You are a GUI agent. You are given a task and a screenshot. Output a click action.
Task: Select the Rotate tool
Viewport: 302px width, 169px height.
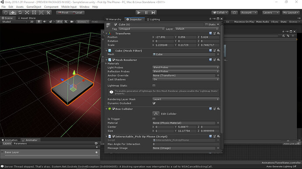20,13
